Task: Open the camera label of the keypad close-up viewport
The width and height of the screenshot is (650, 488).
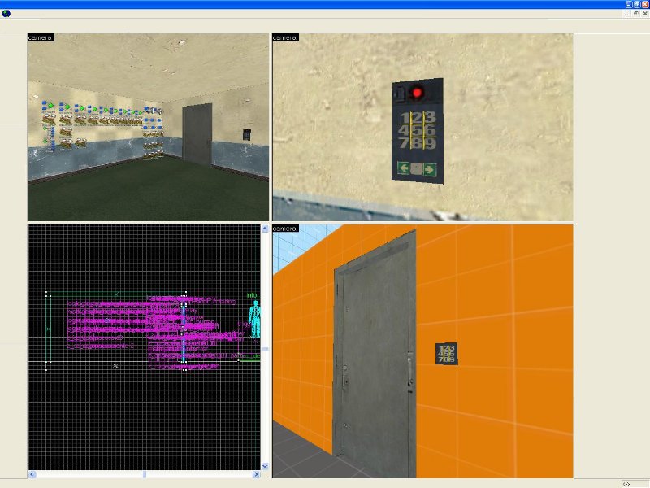Action: 285,37
